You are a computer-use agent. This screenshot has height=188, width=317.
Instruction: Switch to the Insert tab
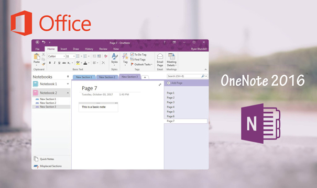64,49
